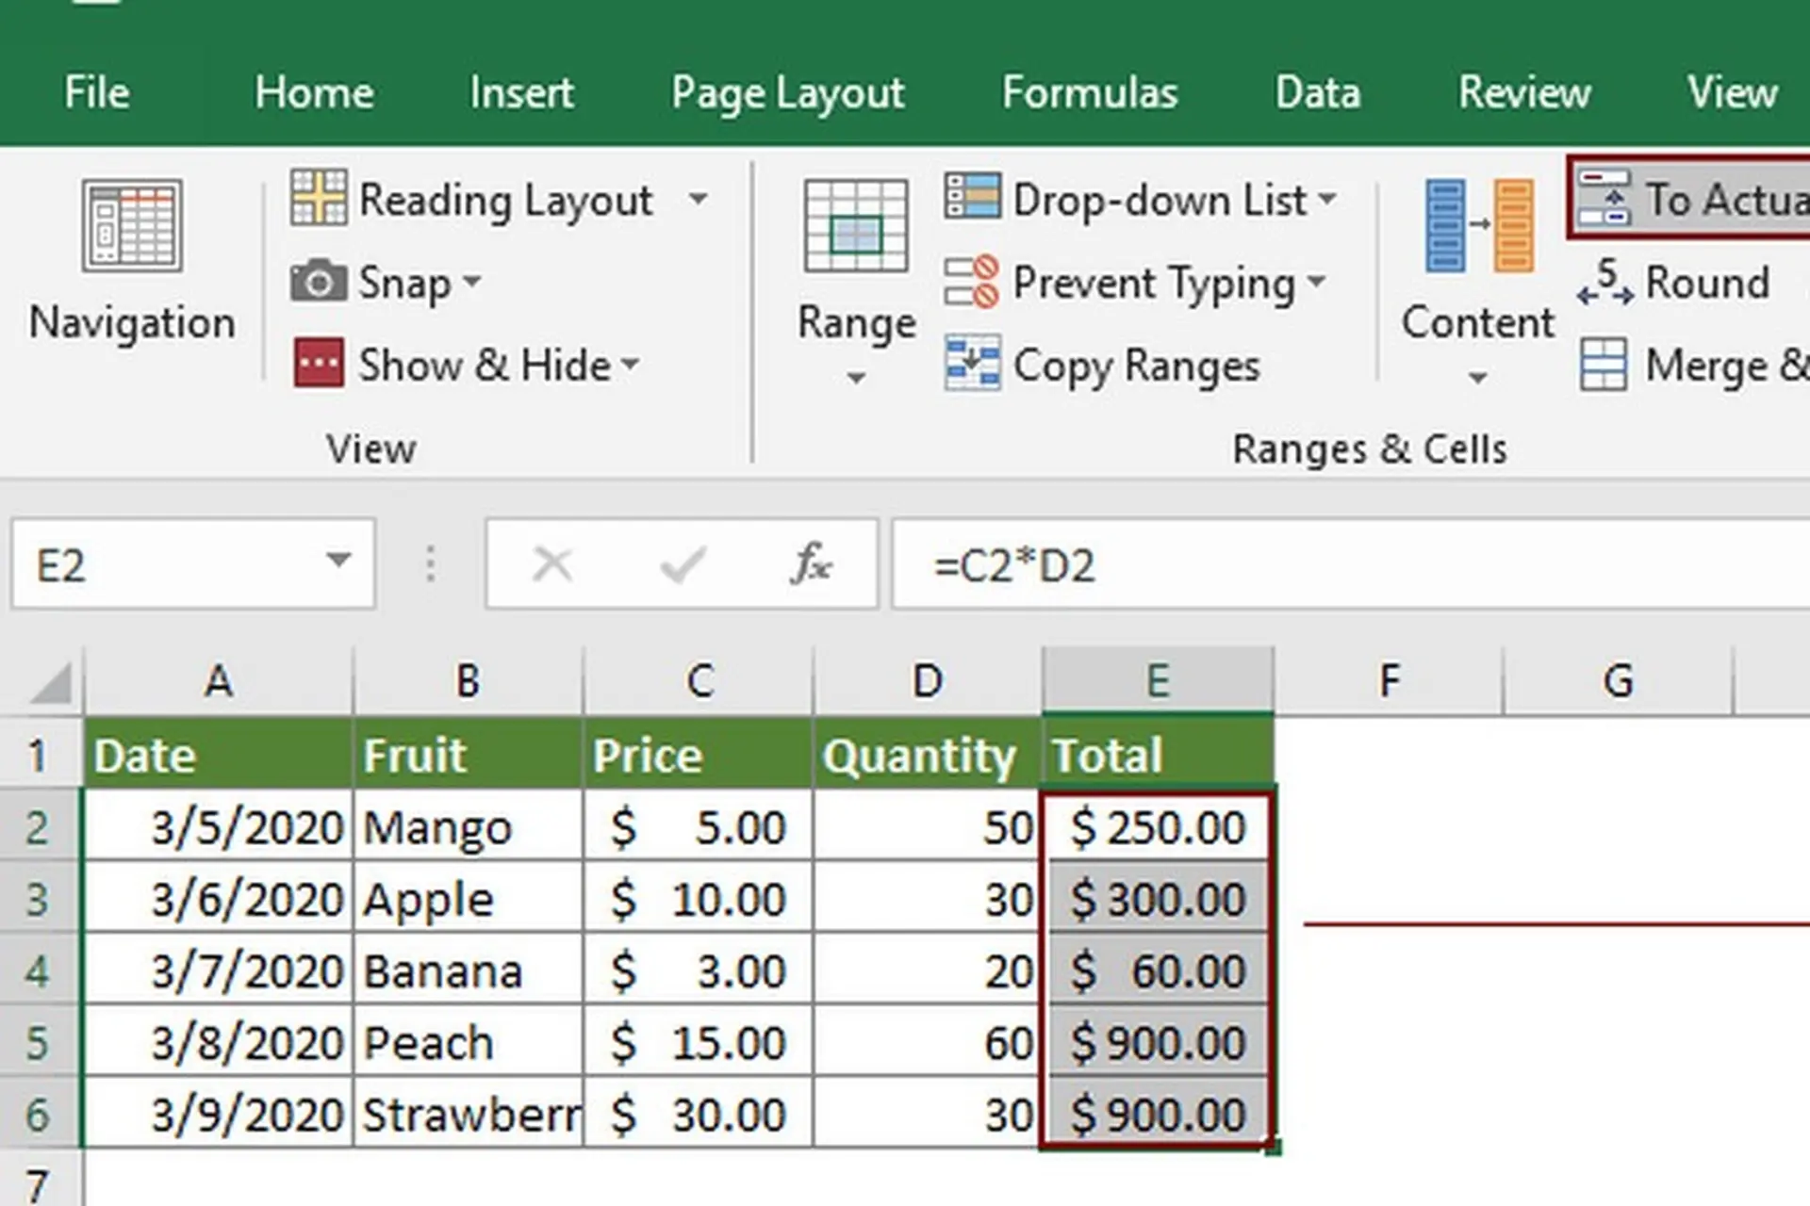Click the Round button label
The width and height of the screenshot is (1810, 1206).
tap(1707, 282)
